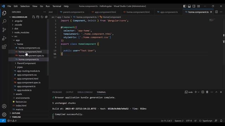Open the notifications bell icon
This screenshot has width=225, height=126.
click(x=221, y=121)
